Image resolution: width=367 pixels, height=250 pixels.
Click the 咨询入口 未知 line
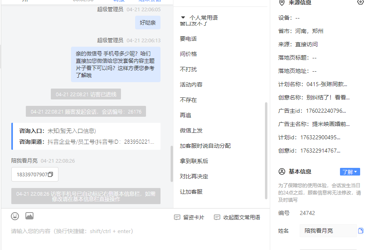pos(58,131)
